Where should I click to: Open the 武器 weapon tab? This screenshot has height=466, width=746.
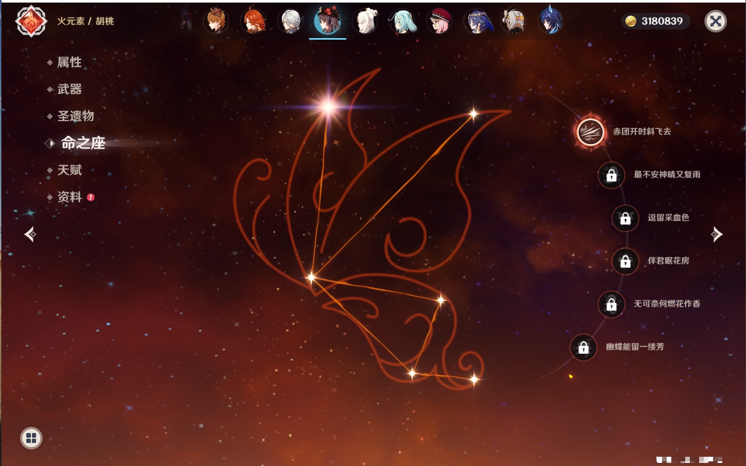69,89
